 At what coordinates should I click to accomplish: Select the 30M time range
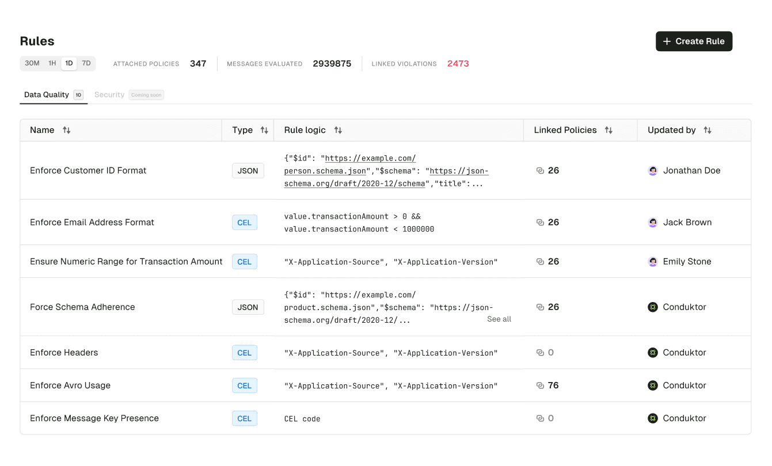pos(32,63)
